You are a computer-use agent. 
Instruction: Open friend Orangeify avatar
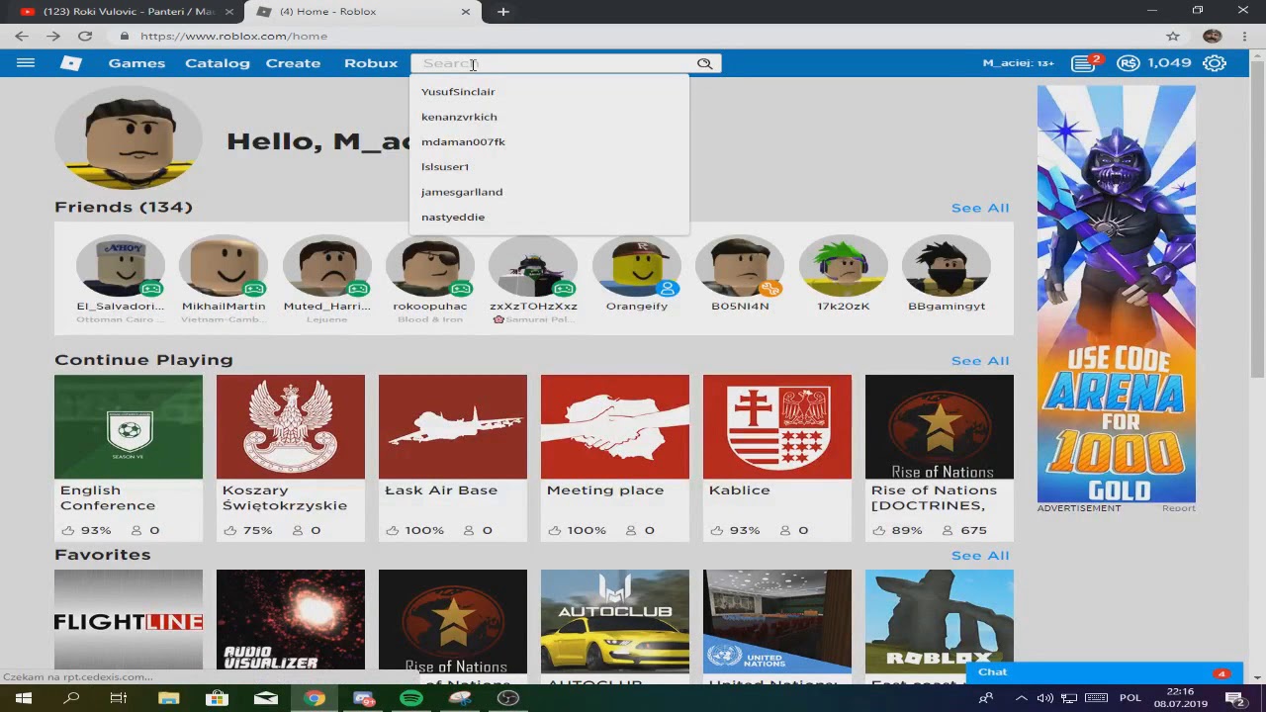coord(637,266)
